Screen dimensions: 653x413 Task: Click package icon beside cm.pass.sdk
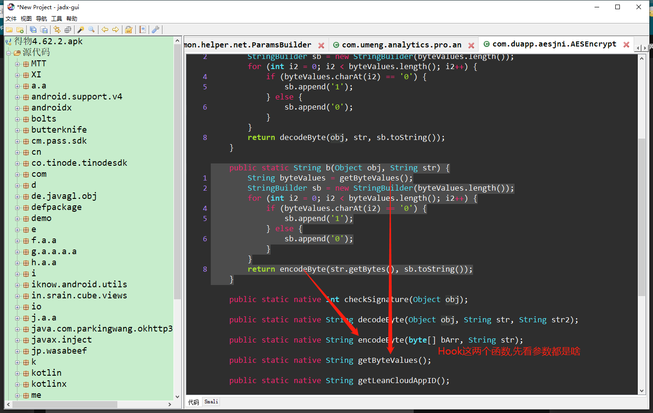26,141
